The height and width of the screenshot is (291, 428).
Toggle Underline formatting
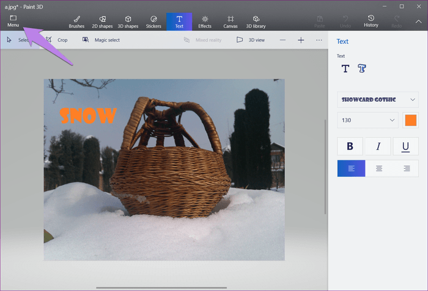pos(405,146)
